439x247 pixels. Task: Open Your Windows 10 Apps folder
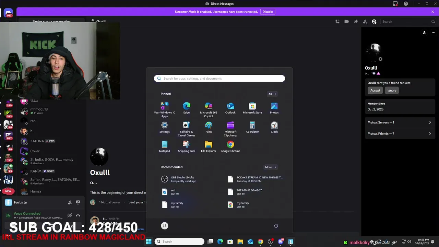165,110
